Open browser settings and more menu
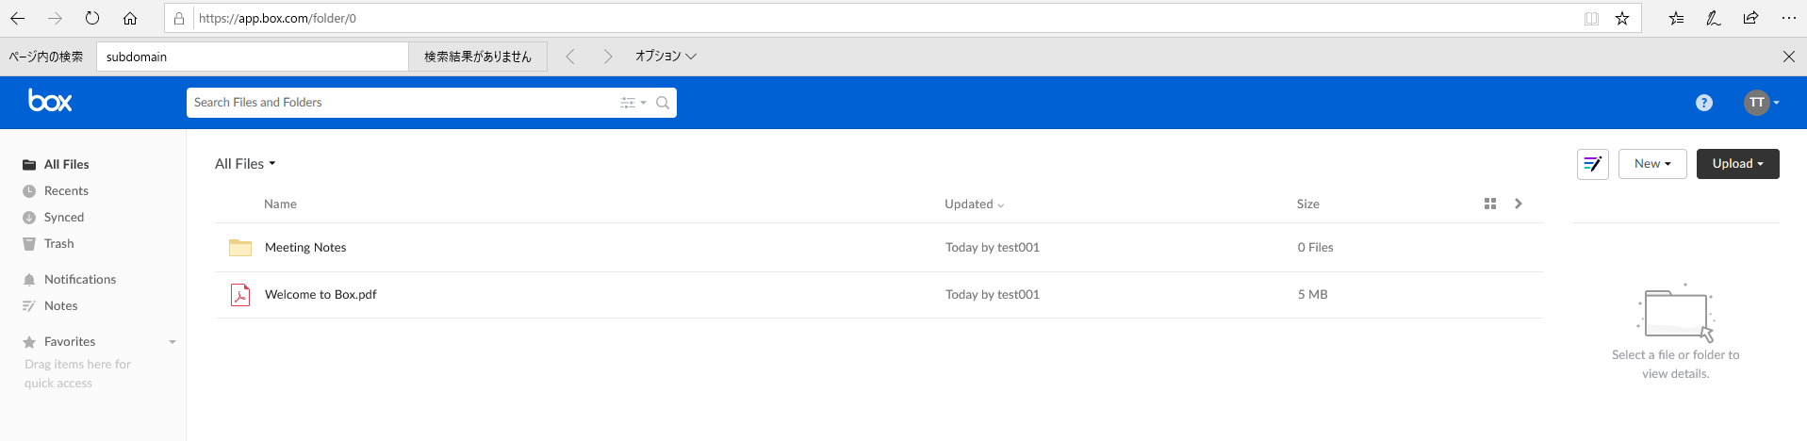 [1788, 18]
